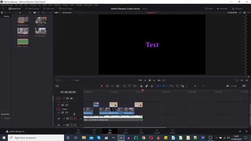This screenshot has width=251, height=141.
Task: Switch to the Media page
Action: 78,132
